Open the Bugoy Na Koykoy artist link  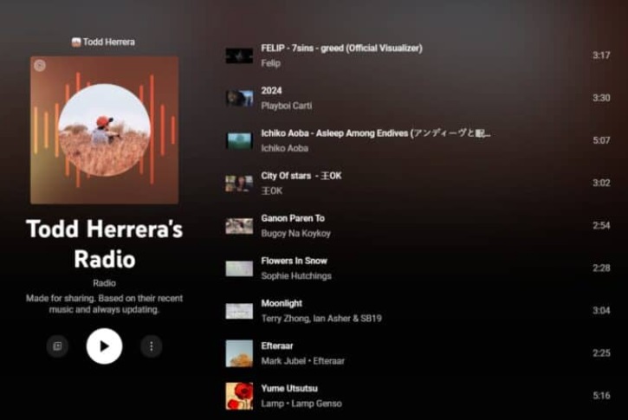[x=295, y=233]
